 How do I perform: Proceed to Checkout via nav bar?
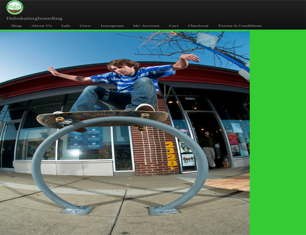pyautogui.click(x=198, y=26)
